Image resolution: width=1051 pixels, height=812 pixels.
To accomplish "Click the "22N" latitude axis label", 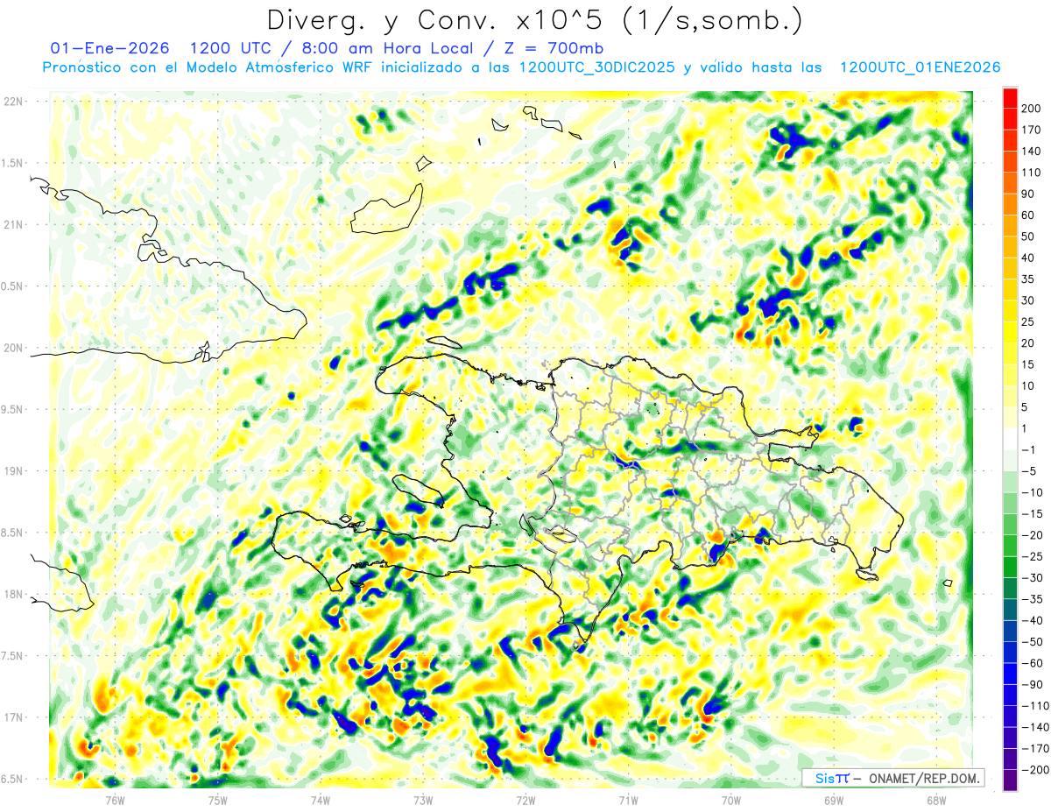I will pos(13,101).
